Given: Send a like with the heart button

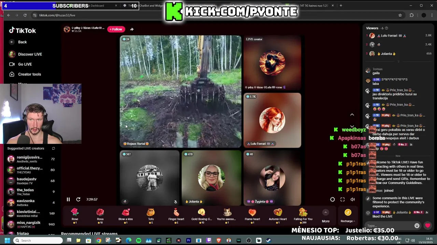Looking at the screenshot, I should tap(427, 226).
